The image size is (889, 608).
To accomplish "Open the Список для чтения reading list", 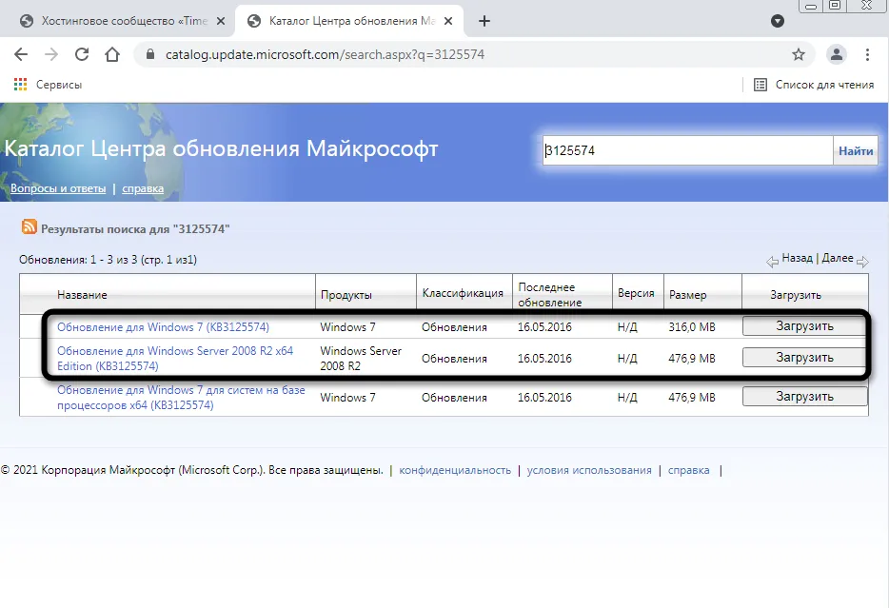I will 814,85.
